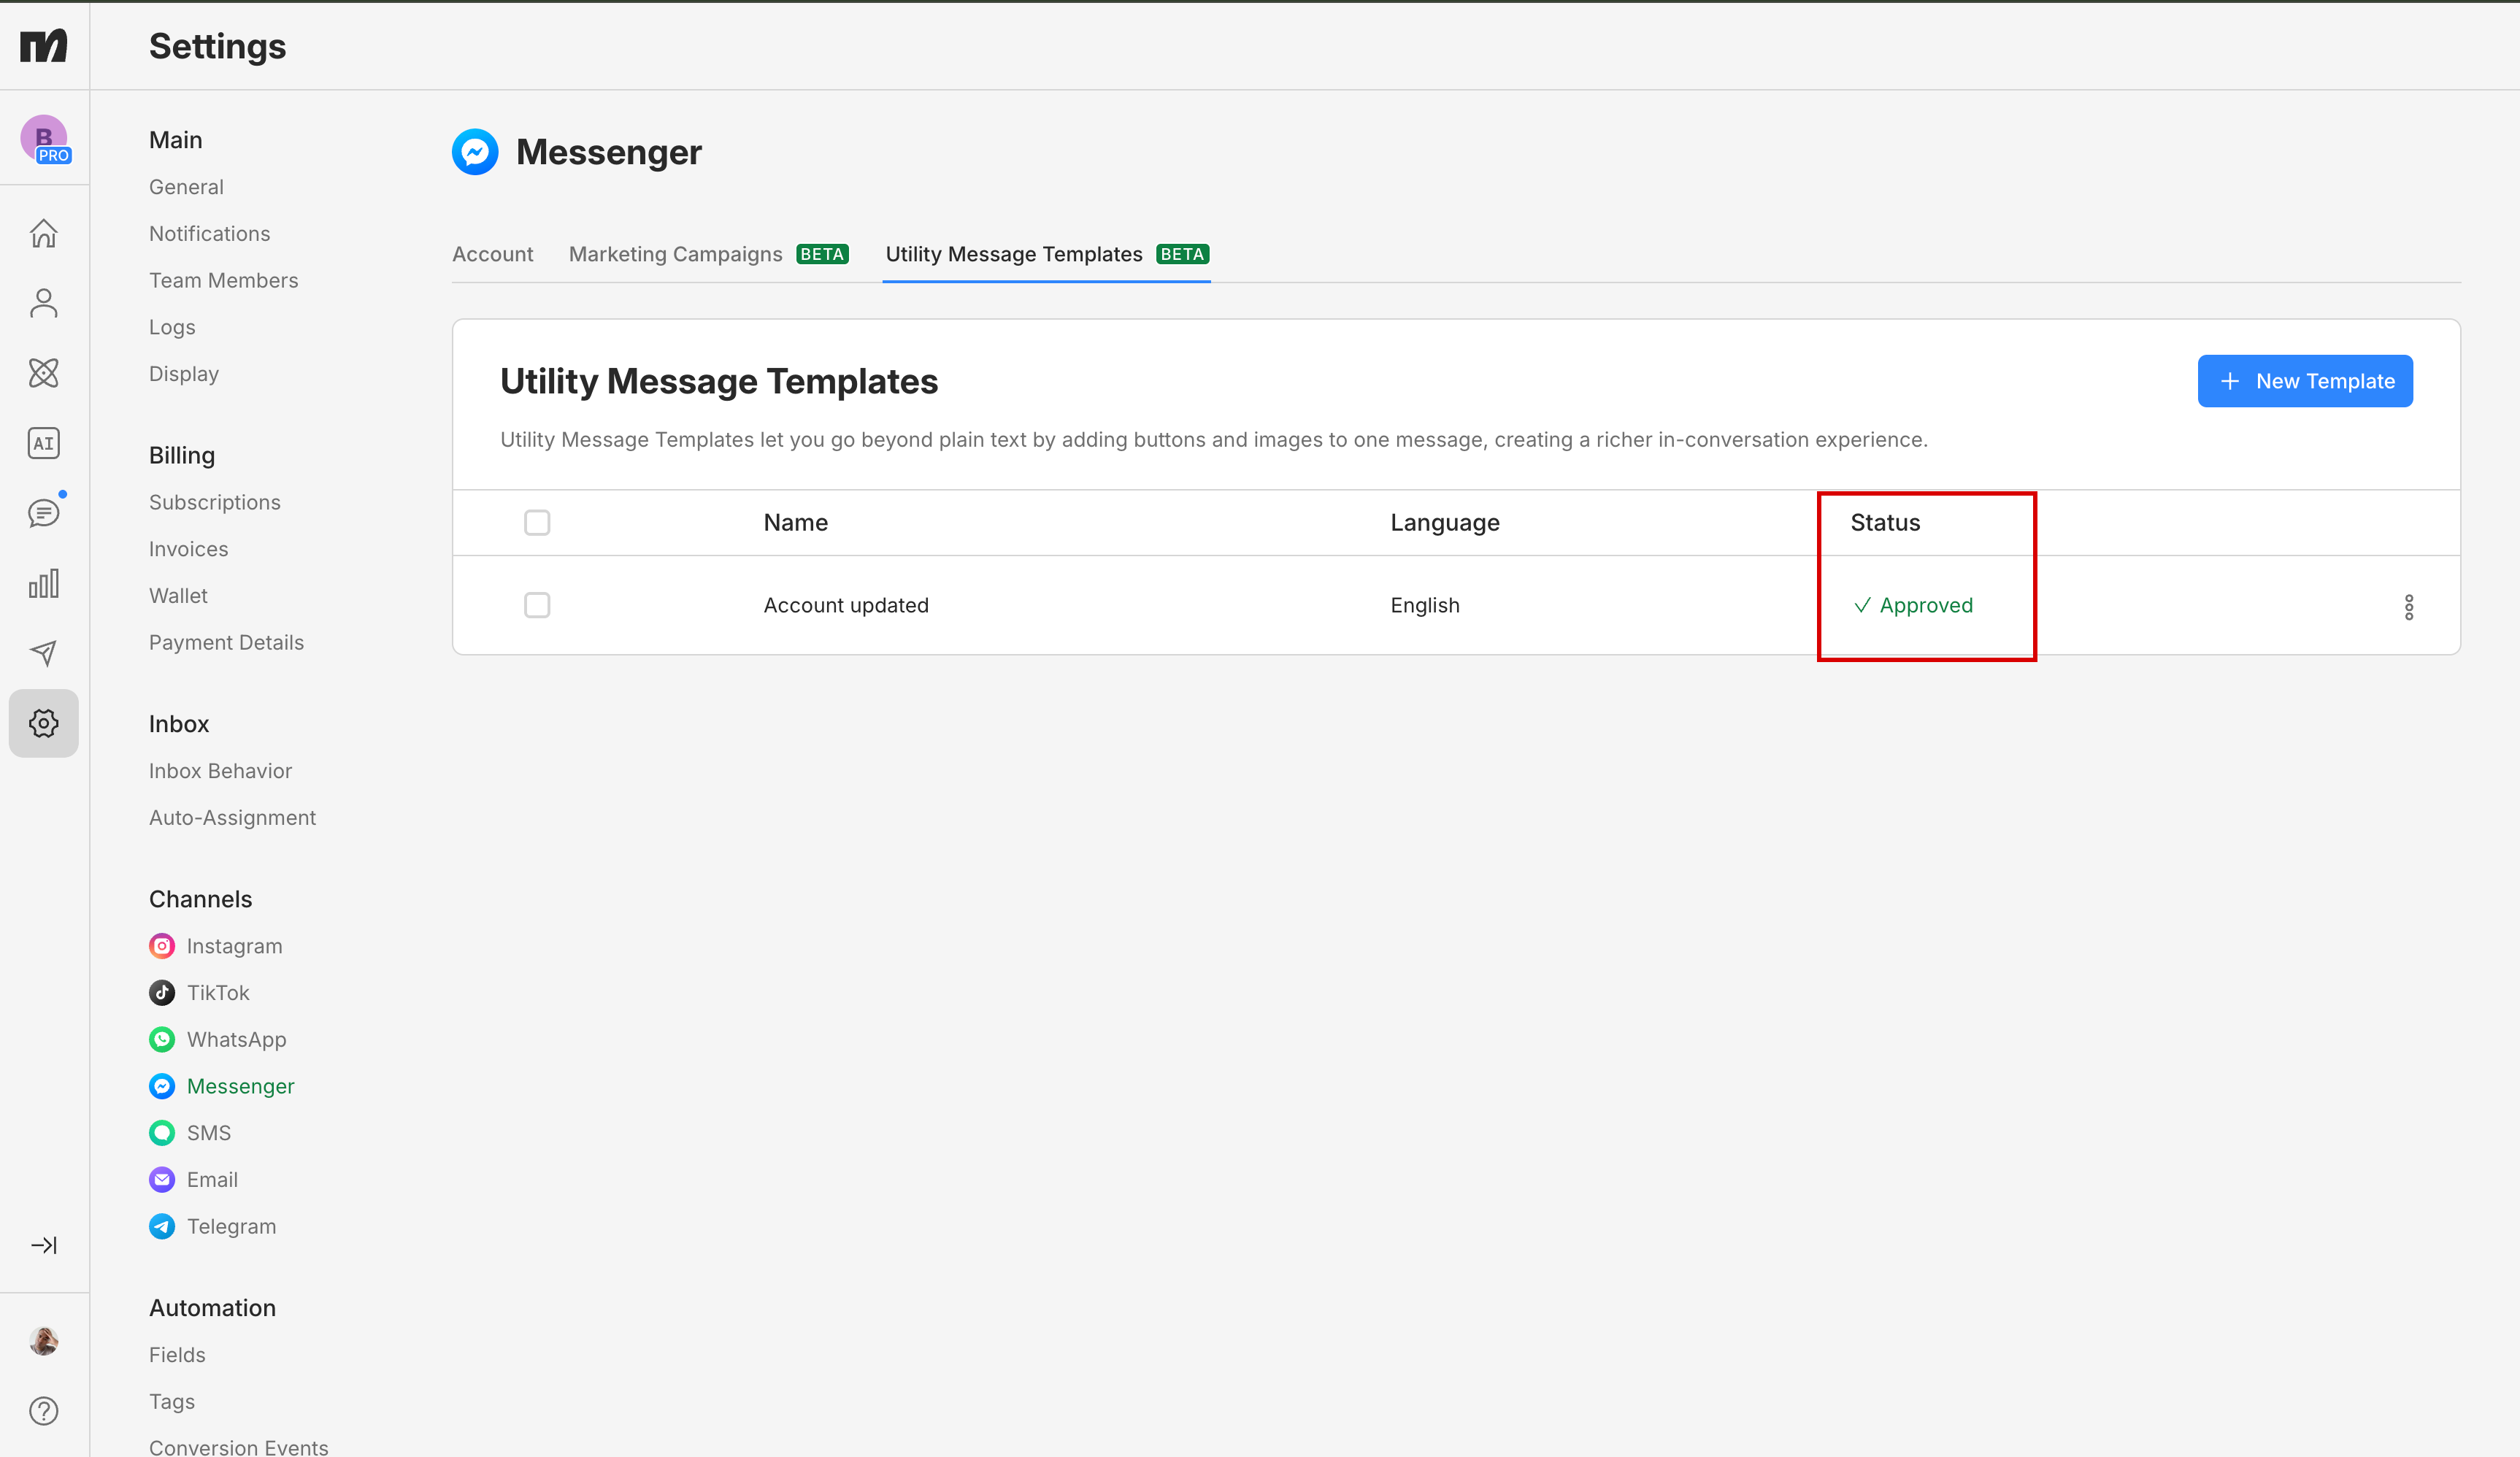
Task: Toggle the select-all templates checkbox
Action: pos(537,522)
